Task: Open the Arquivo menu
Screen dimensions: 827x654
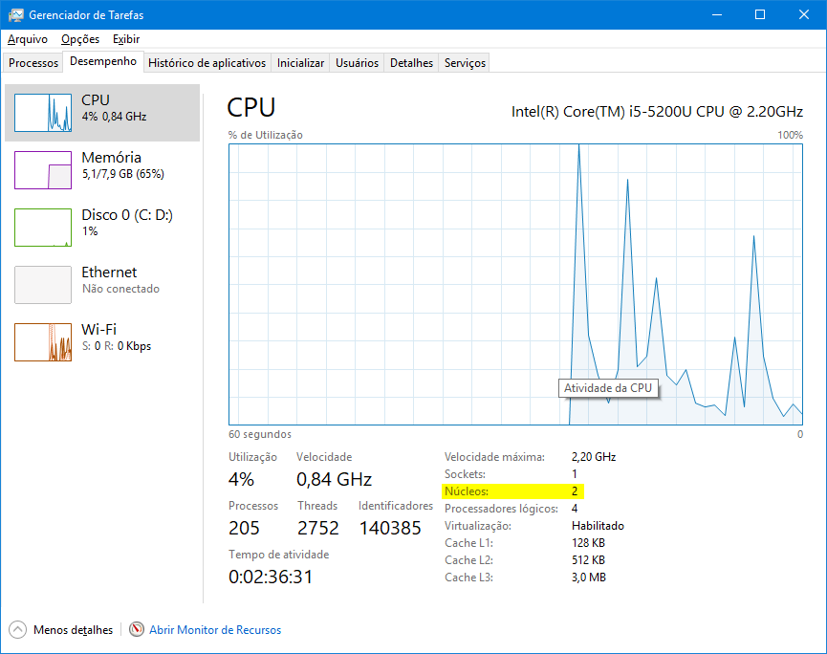Action: [x=28, y=39]
